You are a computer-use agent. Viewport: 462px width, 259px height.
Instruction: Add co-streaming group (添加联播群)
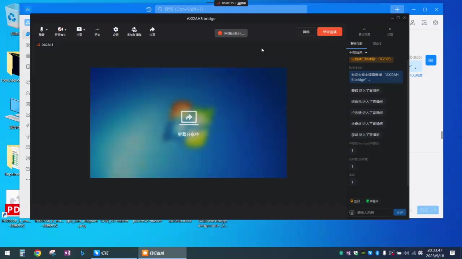click(134, 32)
